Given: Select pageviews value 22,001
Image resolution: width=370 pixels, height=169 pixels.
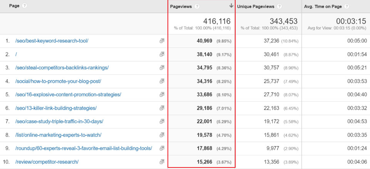Looking at the screenshot, I should (204, 121).
